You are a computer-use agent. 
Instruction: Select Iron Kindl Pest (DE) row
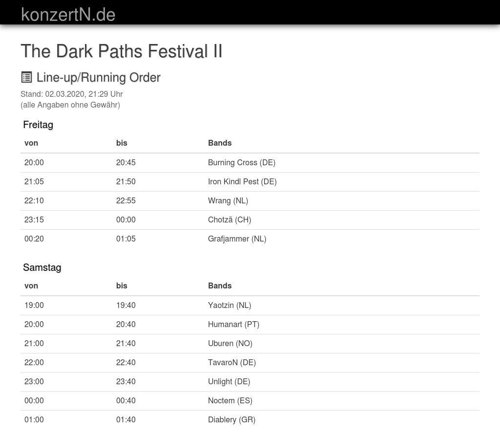(242, 182)
